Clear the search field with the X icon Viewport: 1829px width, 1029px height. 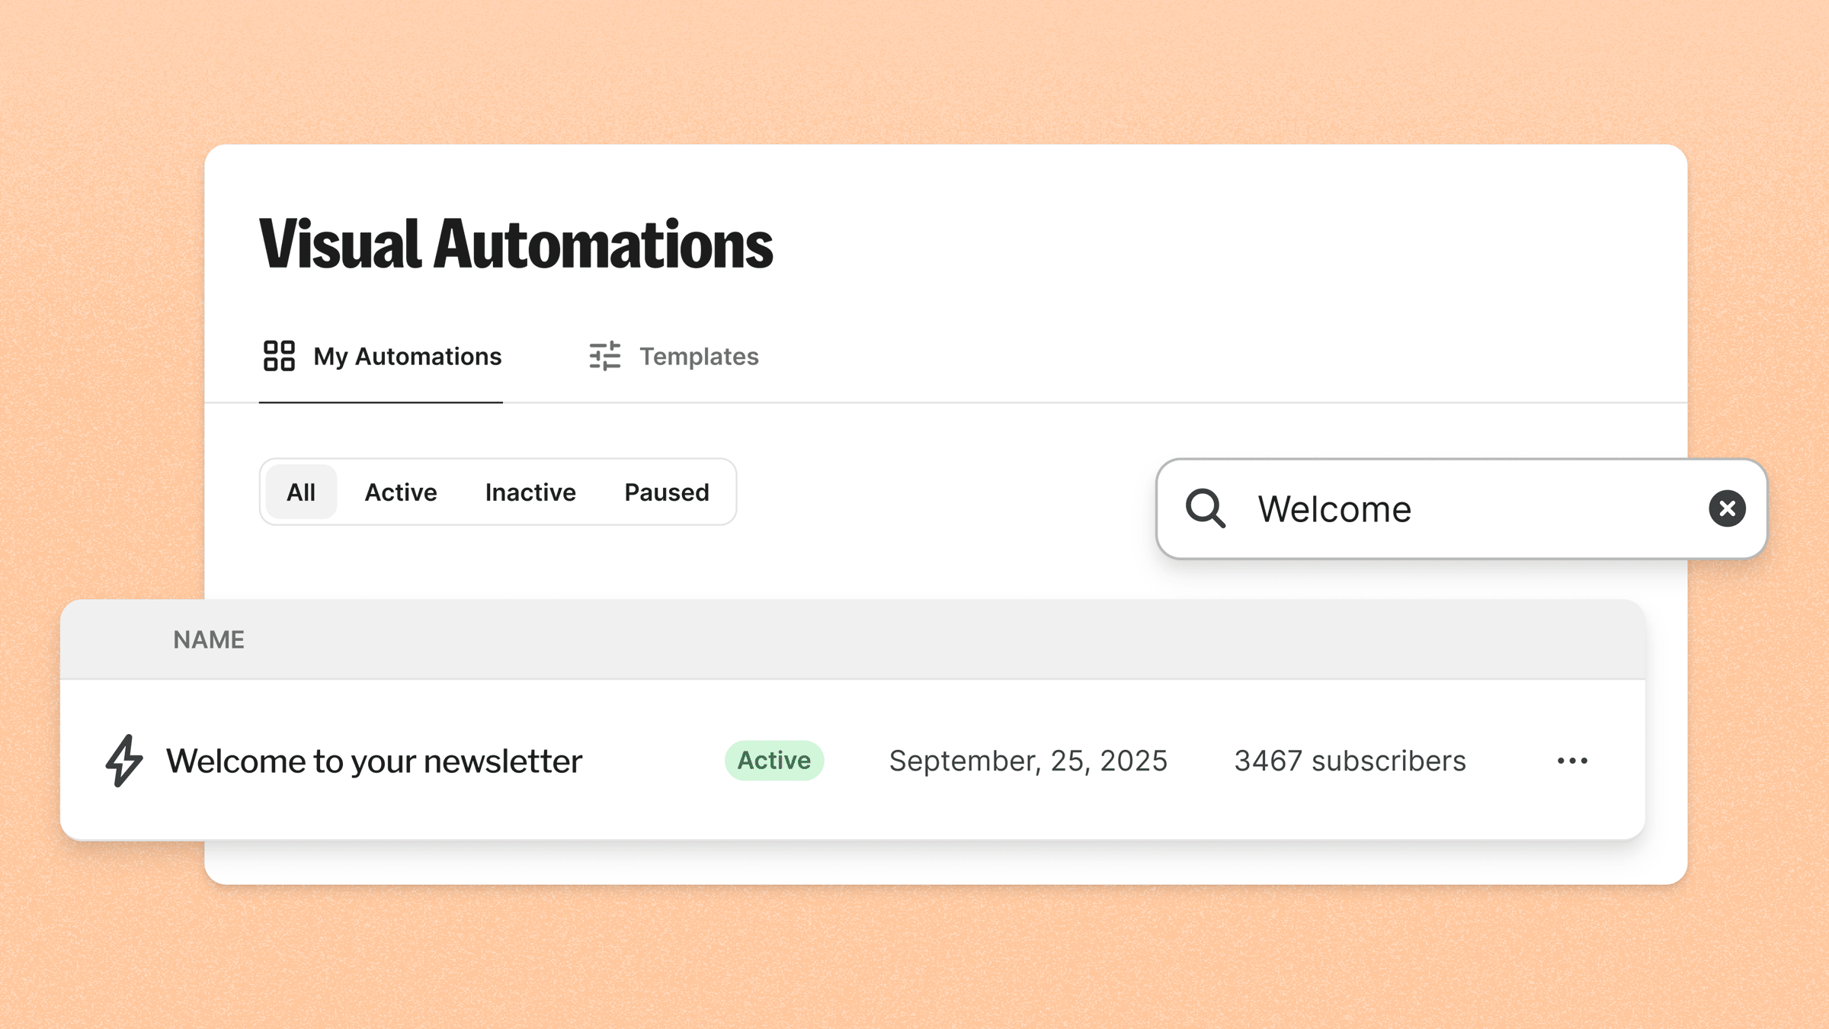1727,508
